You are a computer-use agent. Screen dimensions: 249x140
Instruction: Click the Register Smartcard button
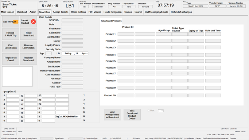(x=28, y=59)
